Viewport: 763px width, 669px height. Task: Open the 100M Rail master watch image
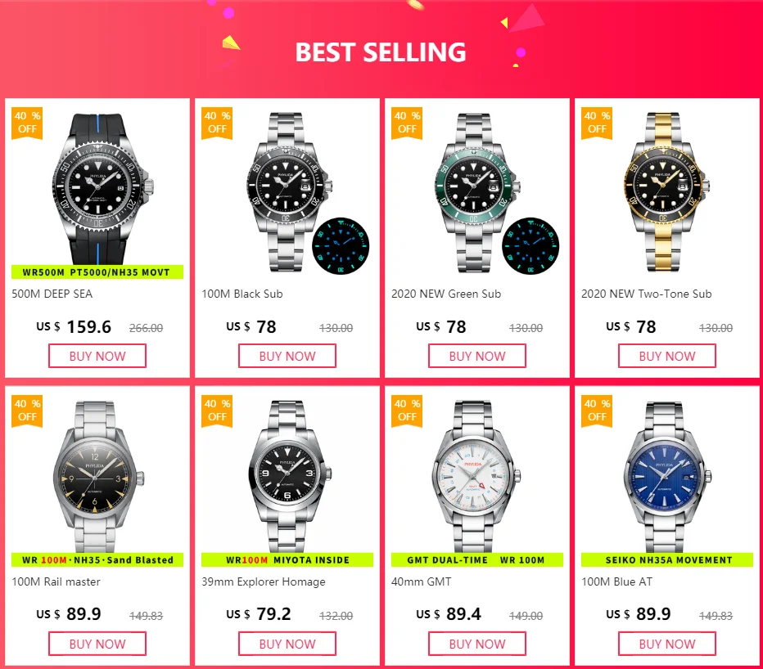tap(97, 477)
